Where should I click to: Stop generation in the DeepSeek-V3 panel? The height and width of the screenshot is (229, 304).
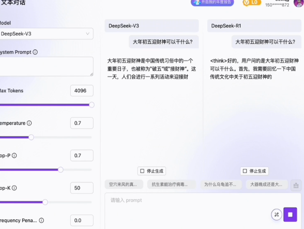pyautogui.click(x=151, y=171)
